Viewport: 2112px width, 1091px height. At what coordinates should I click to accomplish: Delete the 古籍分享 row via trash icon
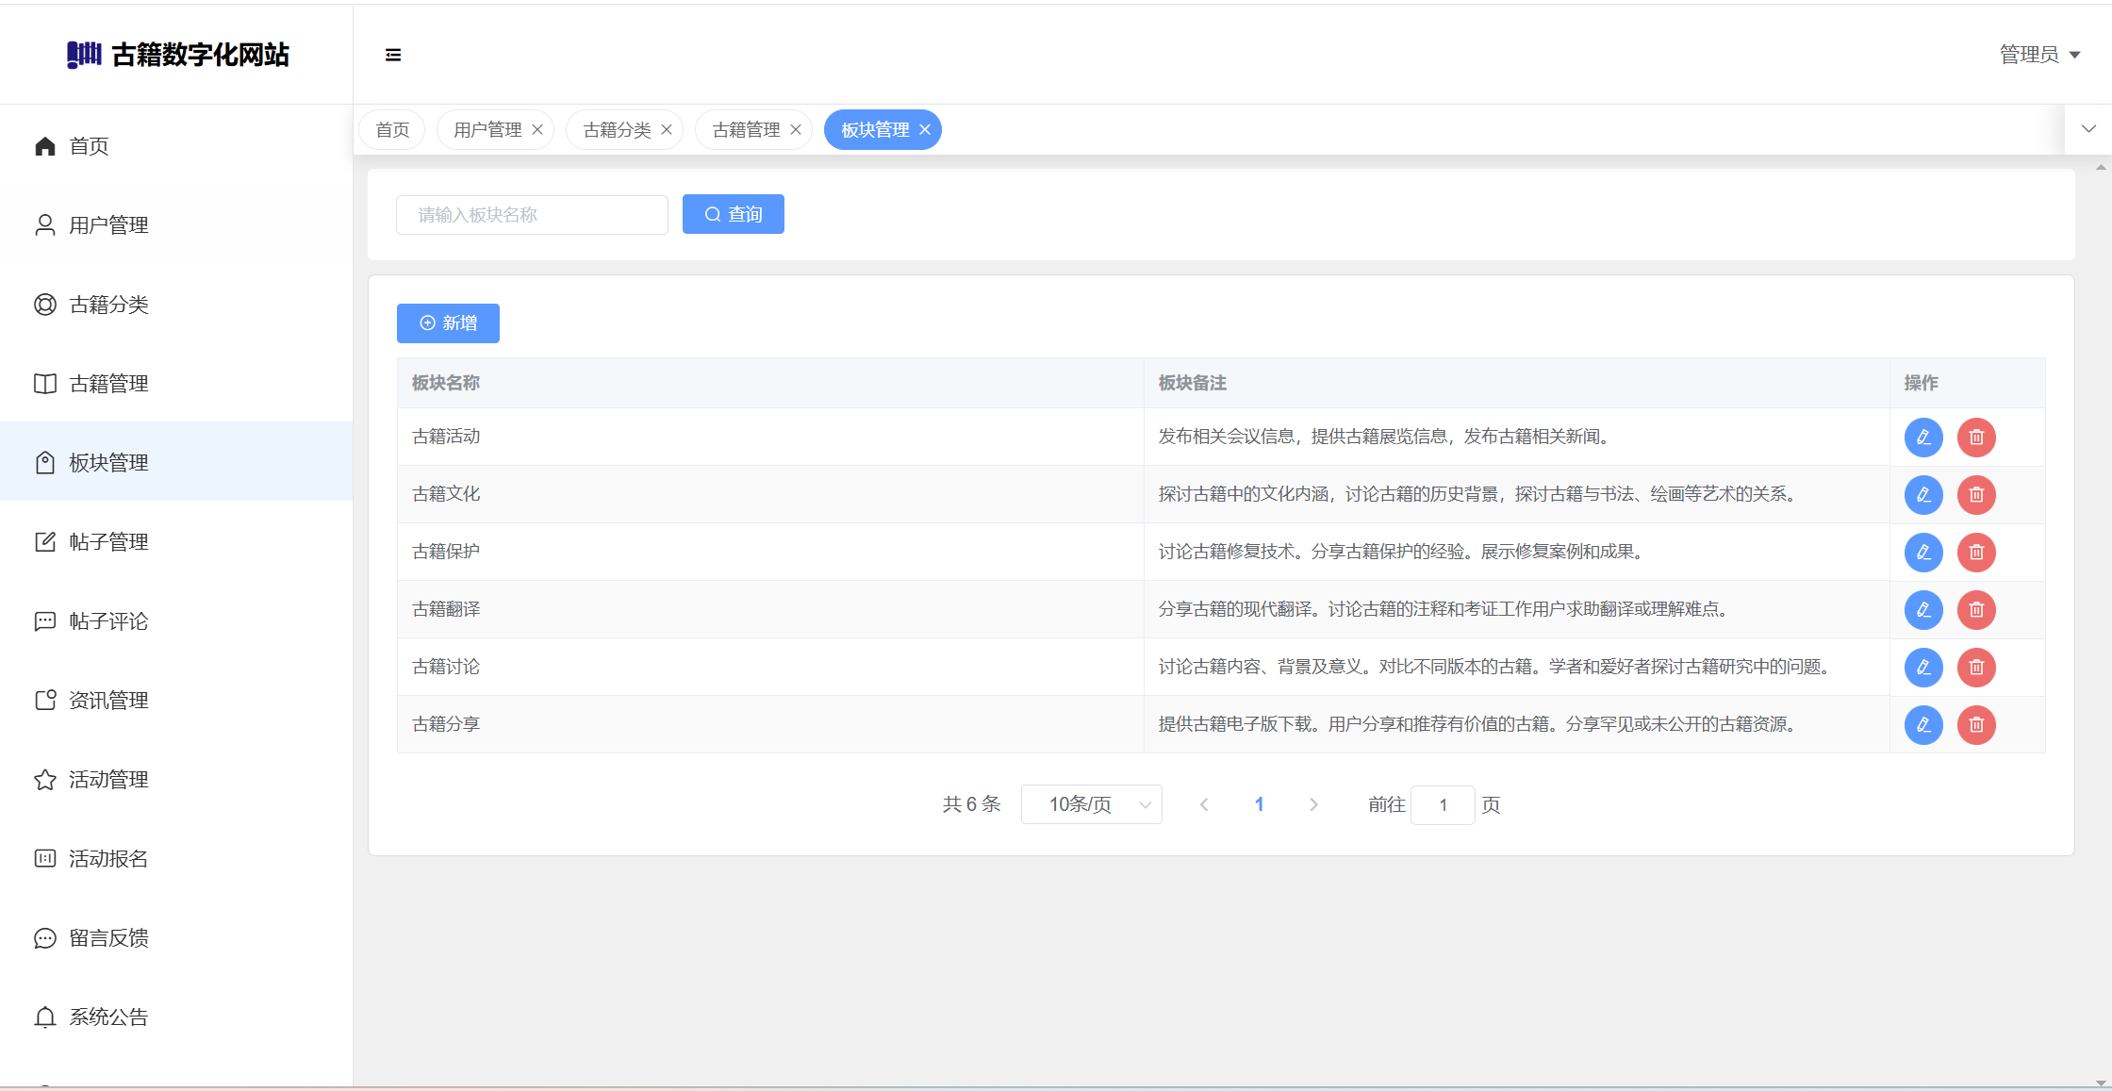click(1976, 725)
